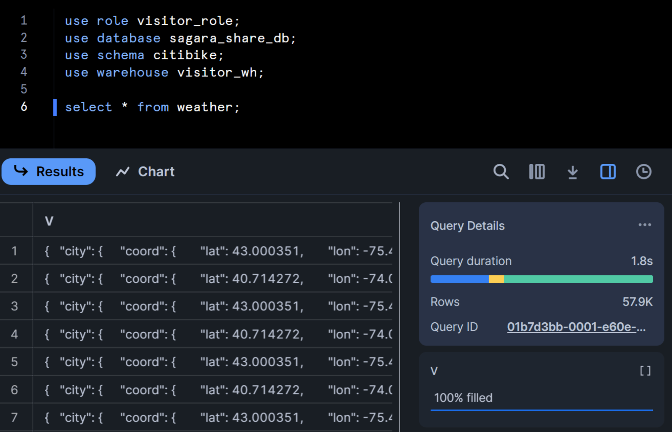This screenshot has width=672, height=432.
Task: Place cursor on 'use role visitor_role;' line
Action: tap(152, 21)
